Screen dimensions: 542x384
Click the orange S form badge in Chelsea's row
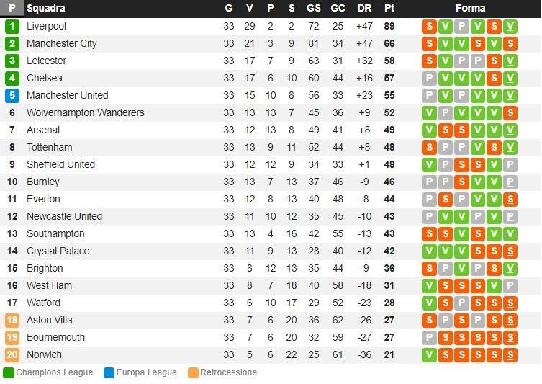(x=494, y=78)
